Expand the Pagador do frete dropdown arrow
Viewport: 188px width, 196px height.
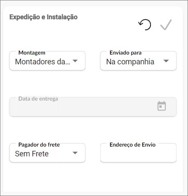[75, 153]
